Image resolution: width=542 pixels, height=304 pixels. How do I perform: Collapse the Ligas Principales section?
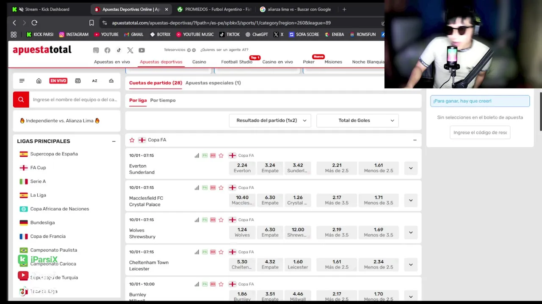point(113,141)
